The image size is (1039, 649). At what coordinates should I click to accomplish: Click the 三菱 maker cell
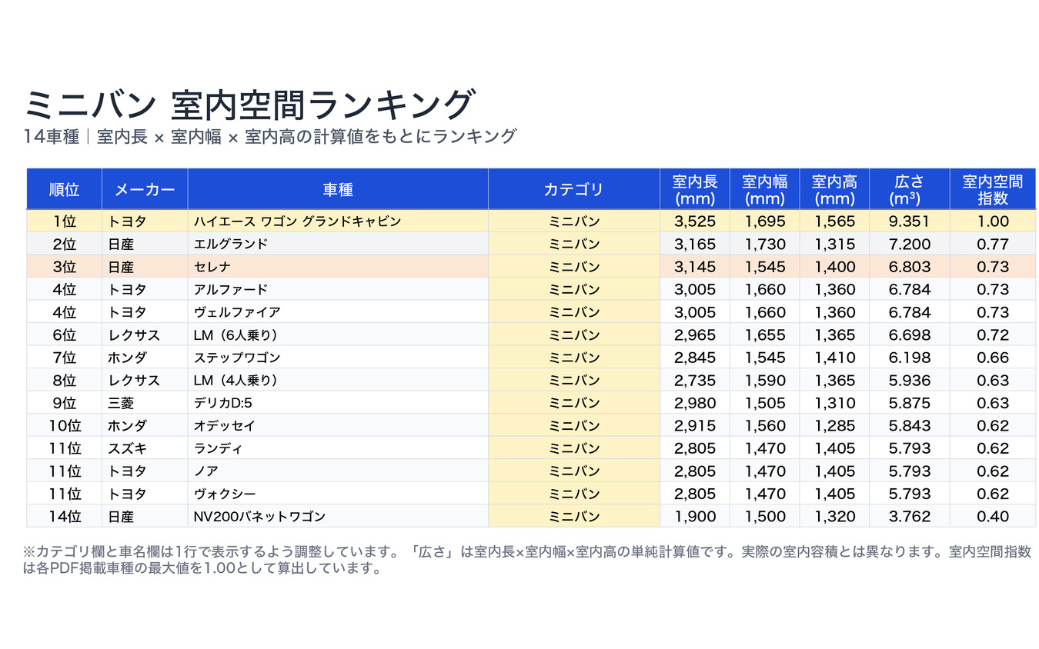[x=145, y=403]
